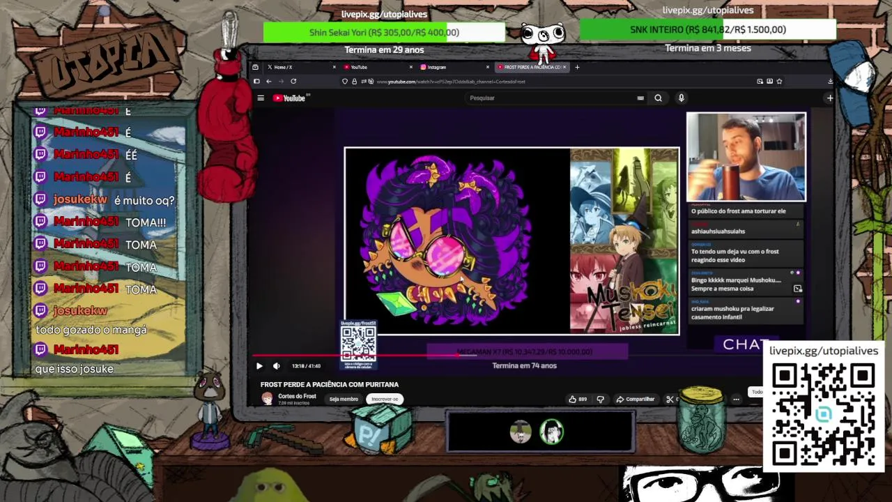Click the Cortes do Frost channel avatar
The image size is (892, 502).
[267, 398]
